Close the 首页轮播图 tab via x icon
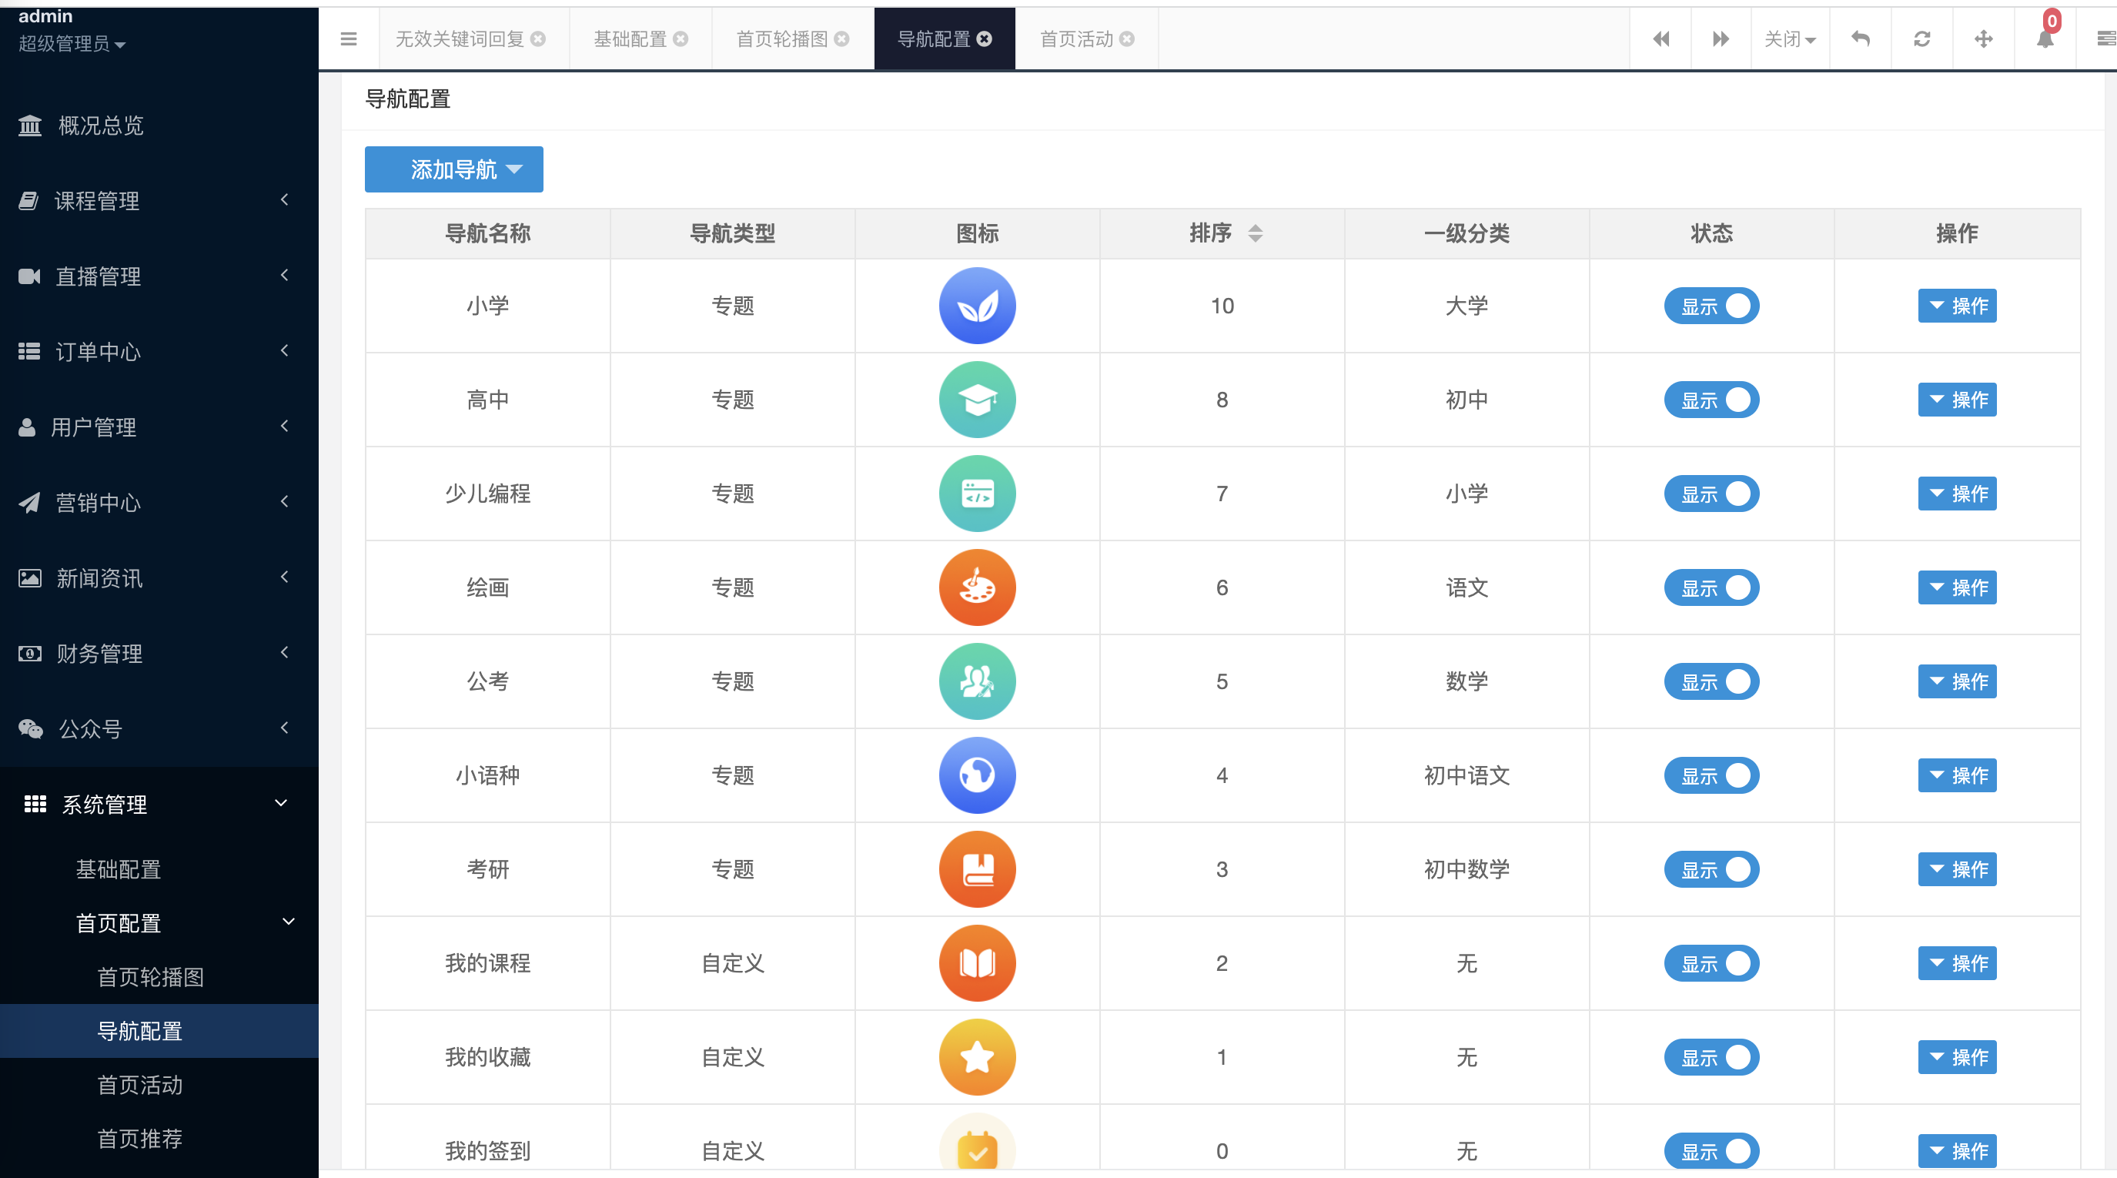 841,38
